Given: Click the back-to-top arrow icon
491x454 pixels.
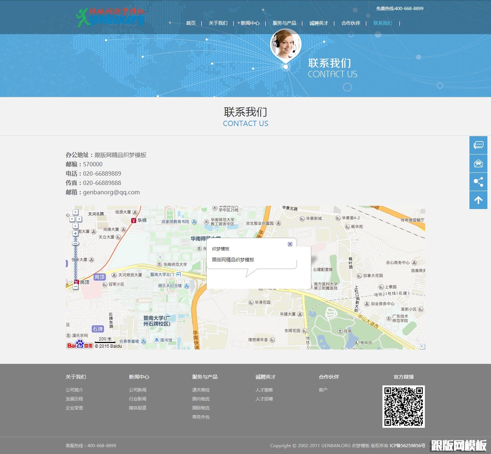Looking at the screenshot, I should [478, 200].
